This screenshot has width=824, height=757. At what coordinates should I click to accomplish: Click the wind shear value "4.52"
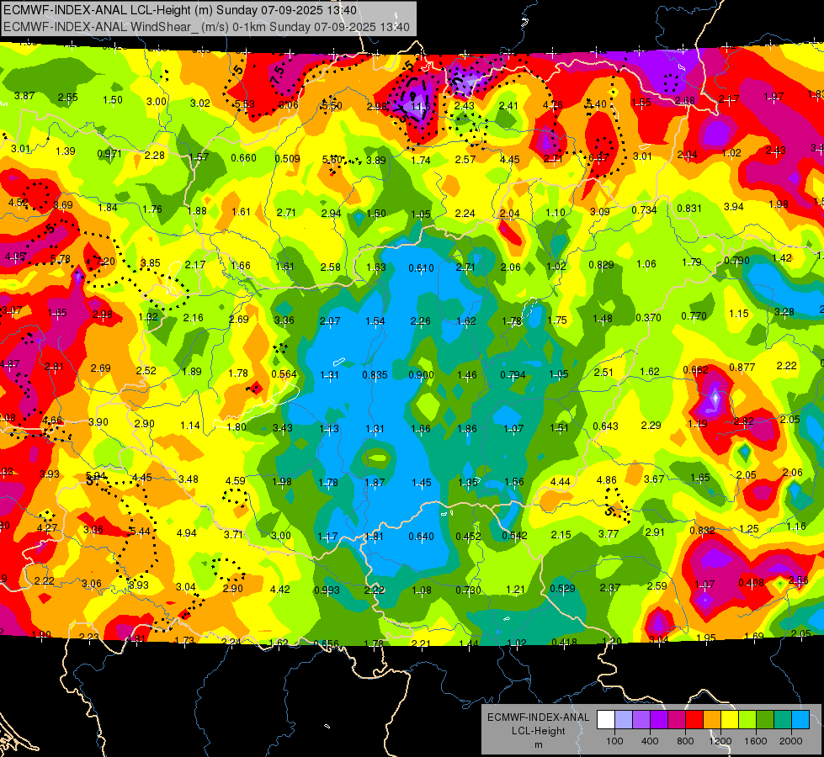(19, 202)
